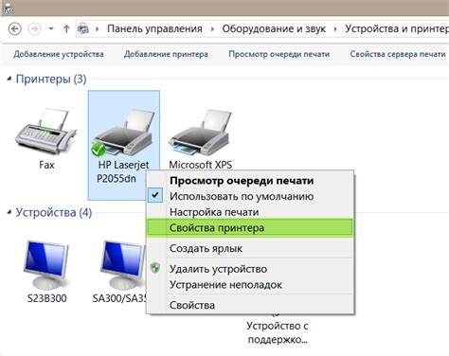Choose Свойства принтера menu item
The width and height of the screenshot is (449, 356).
click(x=250, y=228)
